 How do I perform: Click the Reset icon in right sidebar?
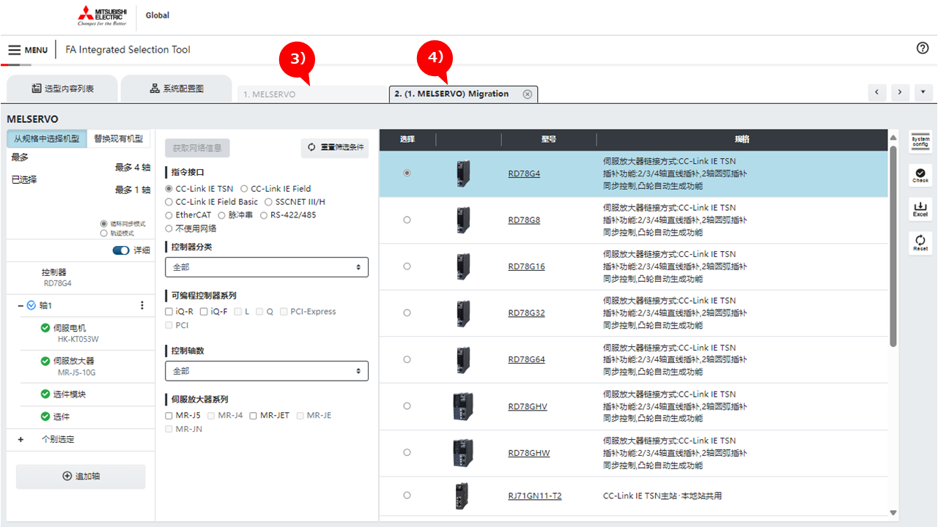pyautogui.click(x=920, y=242)
